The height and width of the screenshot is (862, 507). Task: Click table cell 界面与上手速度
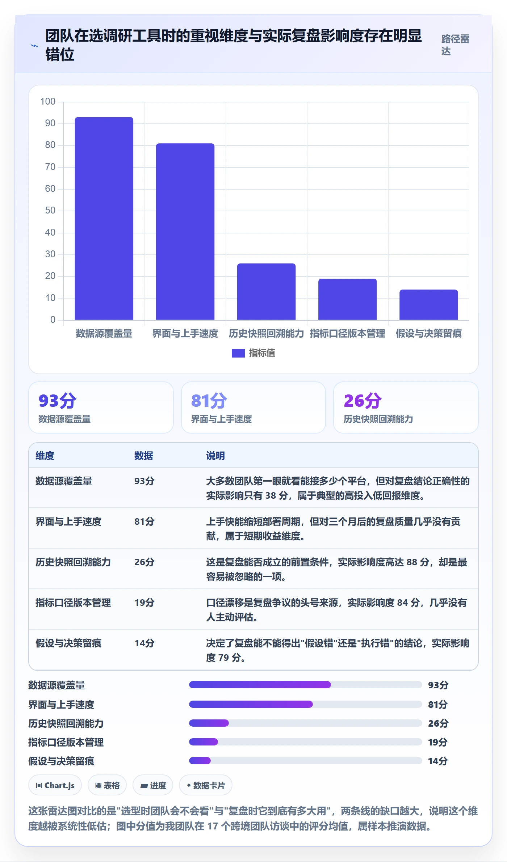click(x=68, y=521)
